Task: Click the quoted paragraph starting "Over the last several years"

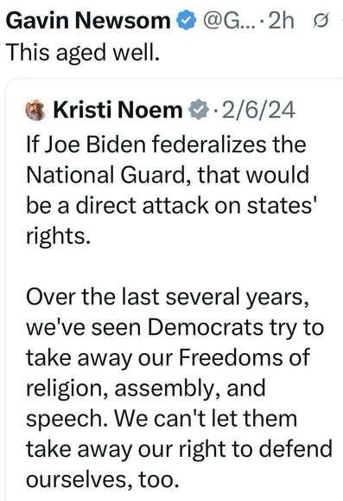Action: [179, 388]
